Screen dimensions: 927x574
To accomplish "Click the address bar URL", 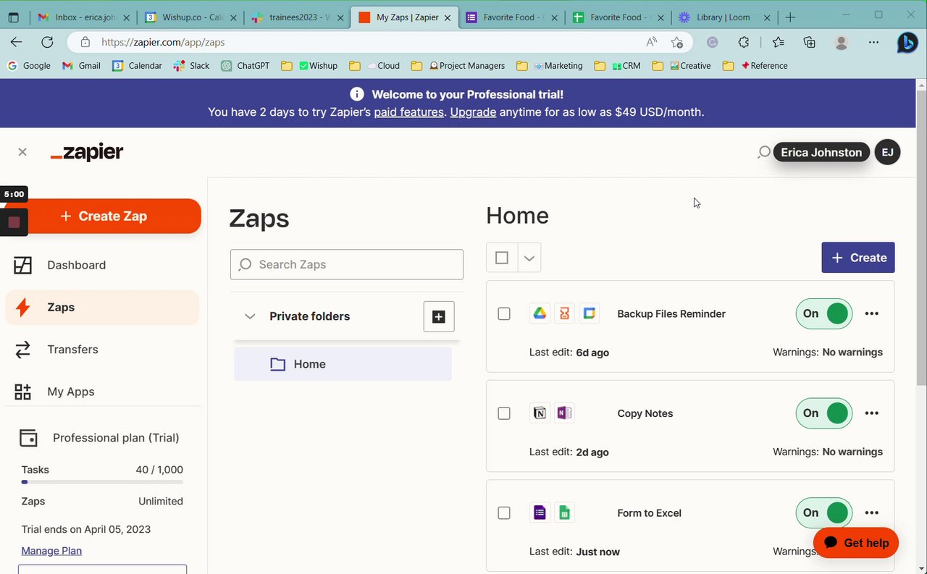I will pyautogui.click(x=163, y=42).
